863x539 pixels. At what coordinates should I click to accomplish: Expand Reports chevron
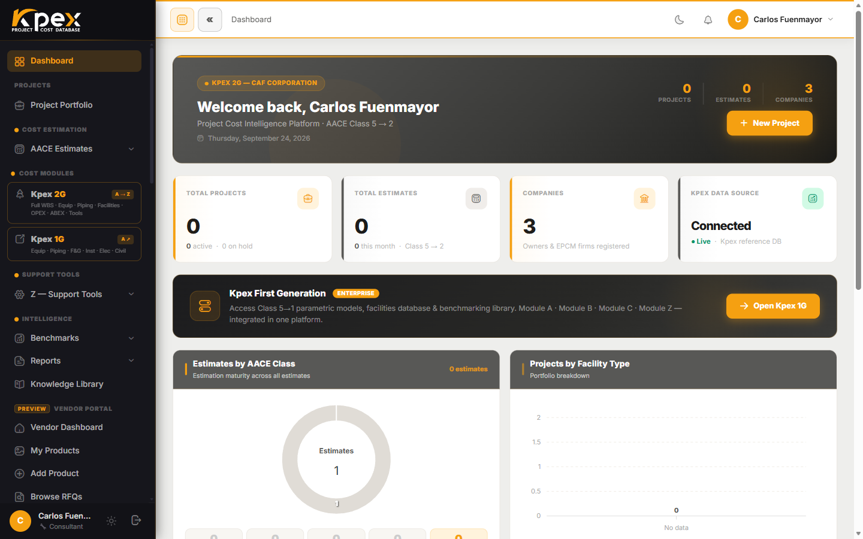tap(131, 361)
